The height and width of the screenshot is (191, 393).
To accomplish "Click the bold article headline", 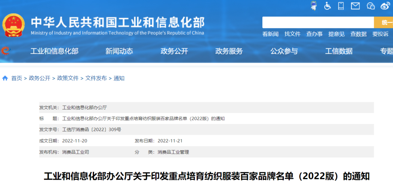I will 207,176.
